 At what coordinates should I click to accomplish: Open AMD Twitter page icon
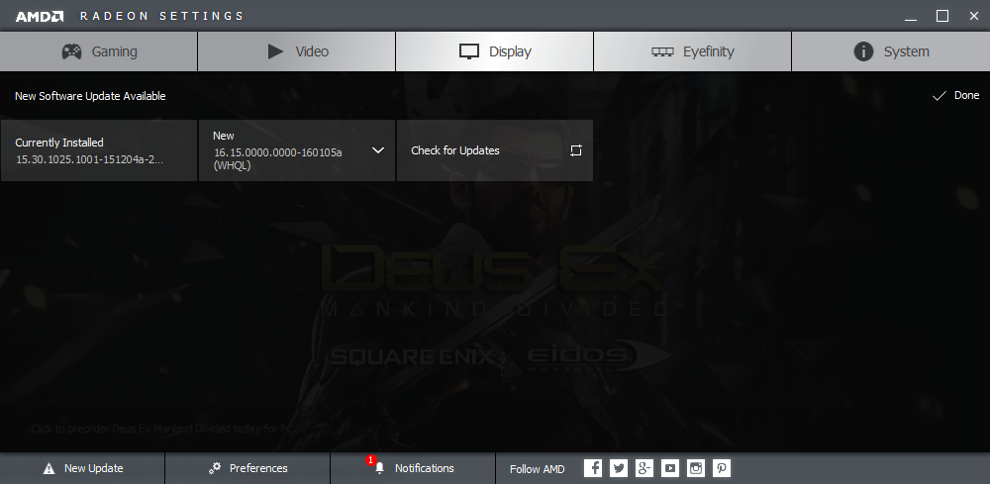click(619, 468)
